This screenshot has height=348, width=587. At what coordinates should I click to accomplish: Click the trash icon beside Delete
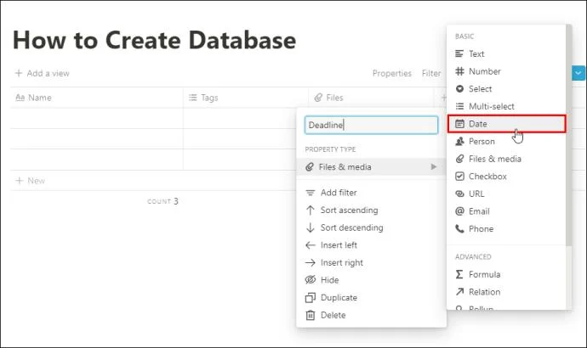point(311,315)
